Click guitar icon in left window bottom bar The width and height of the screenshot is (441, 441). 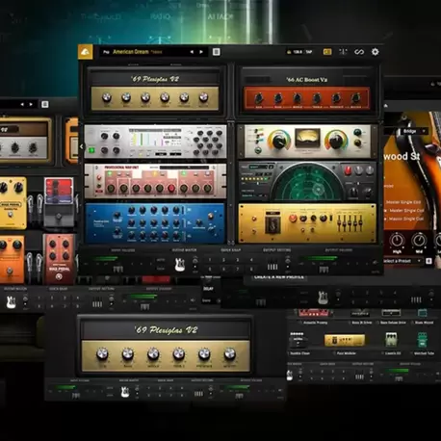tap(12, 302)
